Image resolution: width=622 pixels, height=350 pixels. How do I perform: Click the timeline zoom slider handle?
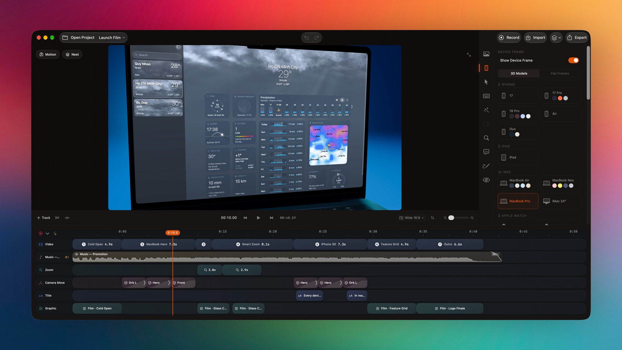click(x=451, y=218)
